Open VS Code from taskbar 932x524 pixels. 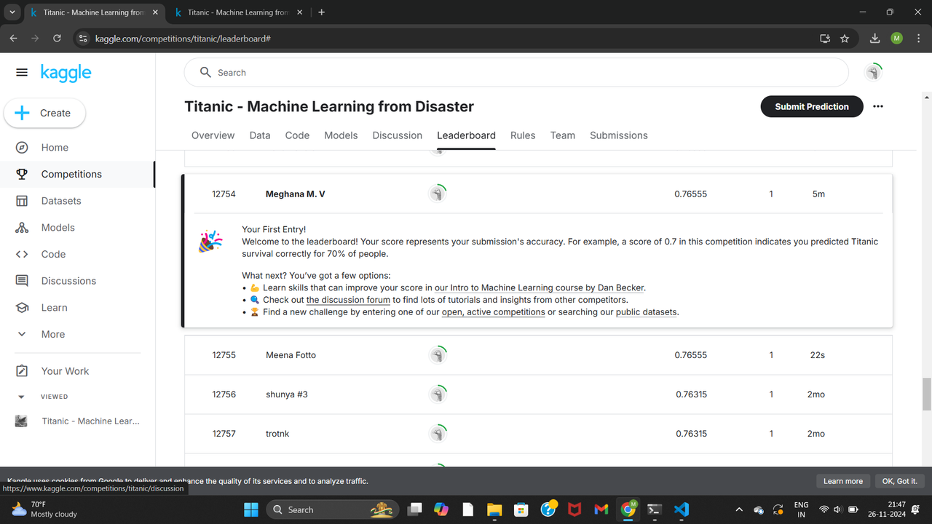tap(682, 509)
